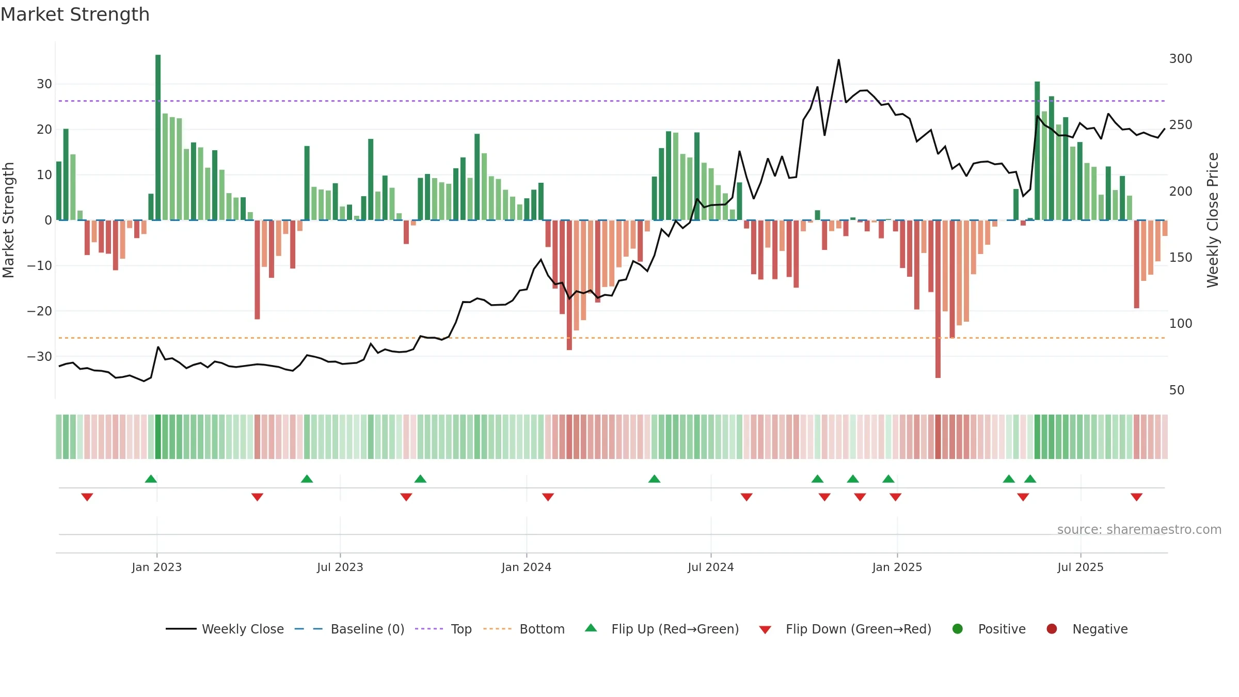Click the green Flip Up triangle in legend

click(591, 628)
